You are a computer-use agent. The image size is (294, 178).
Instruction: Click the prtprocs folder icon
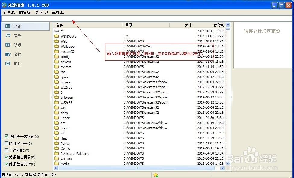tap(57, 97)
